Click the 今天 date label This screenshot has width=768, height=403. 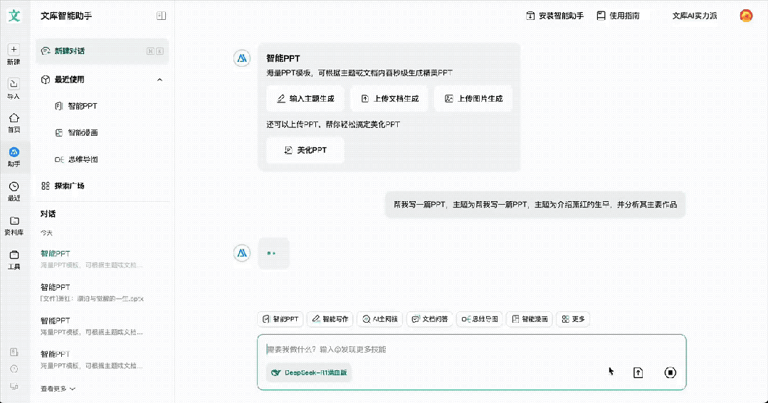pos(46,233)
